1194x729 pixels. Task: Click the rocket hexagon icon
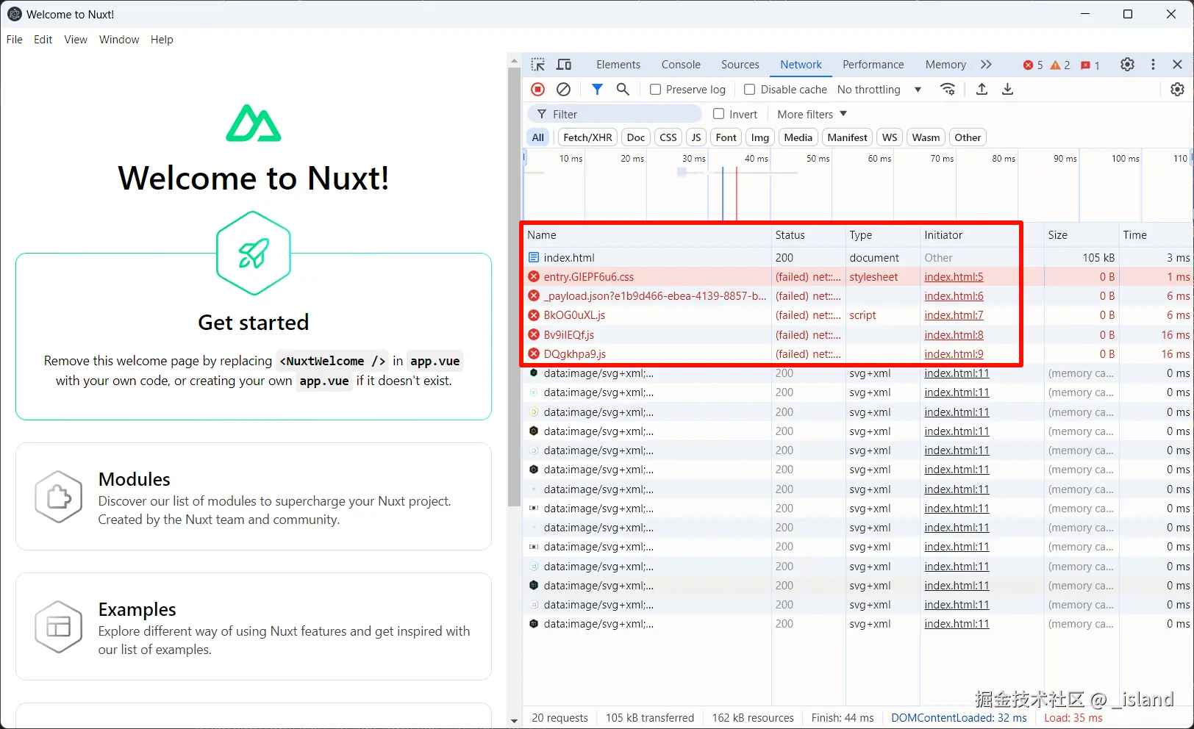click(254, 254)
